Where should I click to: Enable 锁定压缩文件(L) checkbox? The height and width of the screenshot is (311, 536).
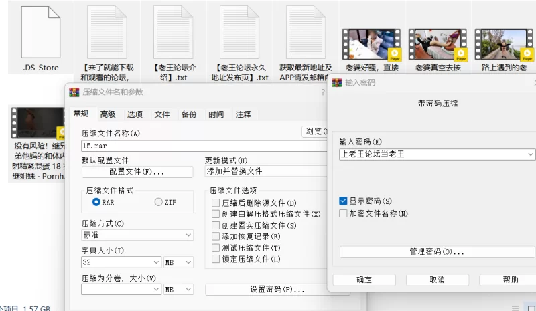(x=215, y=259)
